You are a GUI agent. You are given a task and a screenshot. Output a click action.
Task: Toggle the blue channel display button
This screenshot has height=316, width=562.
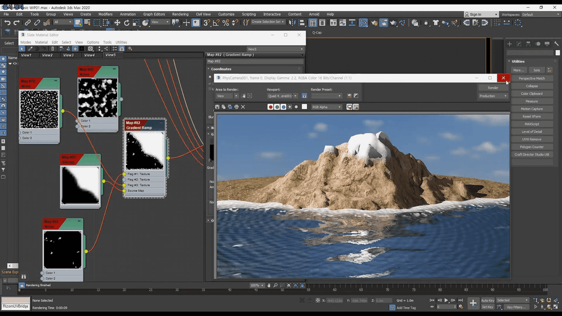click(x=283, y=107)
